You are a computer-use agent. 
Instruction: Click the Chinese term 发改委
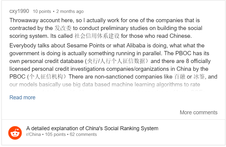[x=63, y=28]
